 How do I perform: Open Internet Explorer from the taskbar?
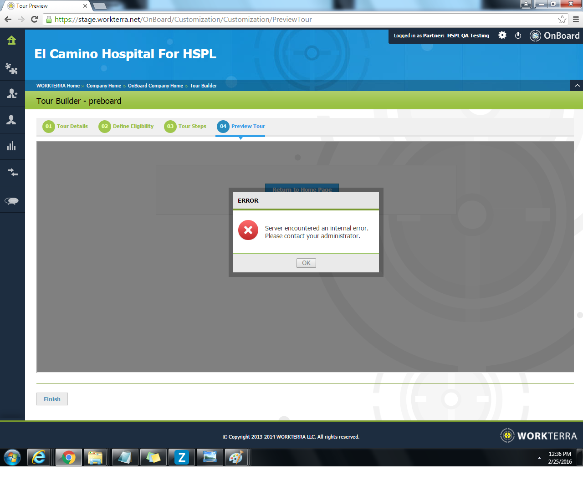tap(40, 457)
